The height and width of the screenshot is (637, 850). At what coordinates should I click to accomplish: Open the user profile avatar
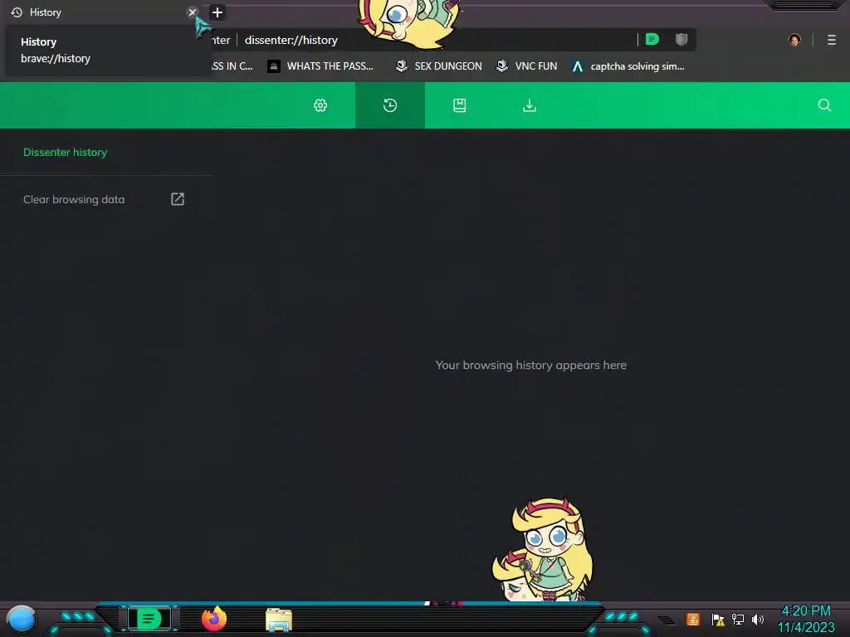point(794,40)
